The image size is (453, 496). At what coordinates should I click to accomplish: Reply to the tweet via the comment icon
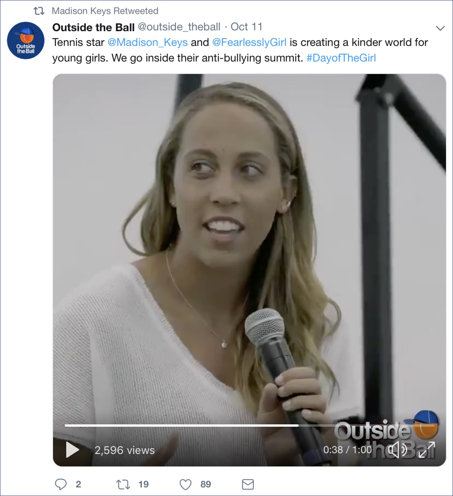pos(61,484)
